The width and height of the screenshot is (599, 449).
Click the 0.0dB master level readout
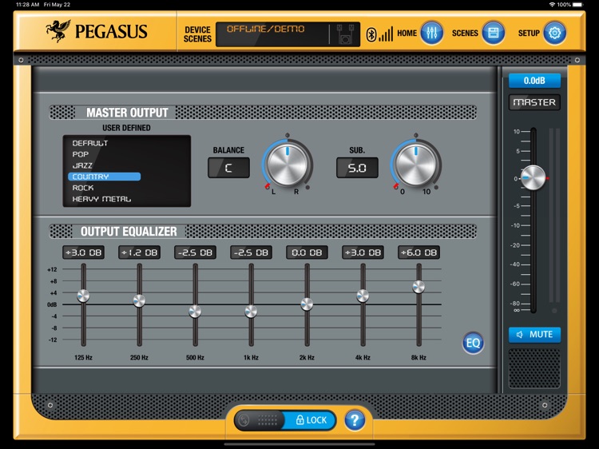click(x=534, y=81)
